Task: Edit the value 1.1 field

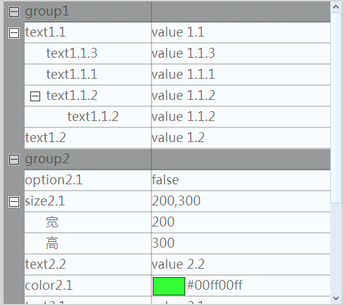Action: click(x=241, y=32)
